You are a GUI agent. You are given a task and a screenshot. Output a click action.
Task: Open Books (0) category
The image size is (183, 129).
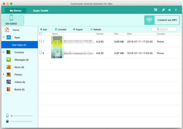tap(19, 89)
